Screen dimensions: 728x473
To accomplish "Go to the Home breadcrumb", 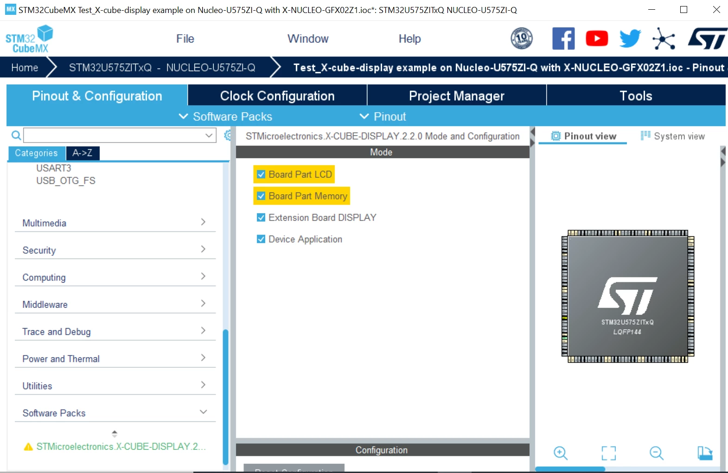I will [x=25, y=68].
